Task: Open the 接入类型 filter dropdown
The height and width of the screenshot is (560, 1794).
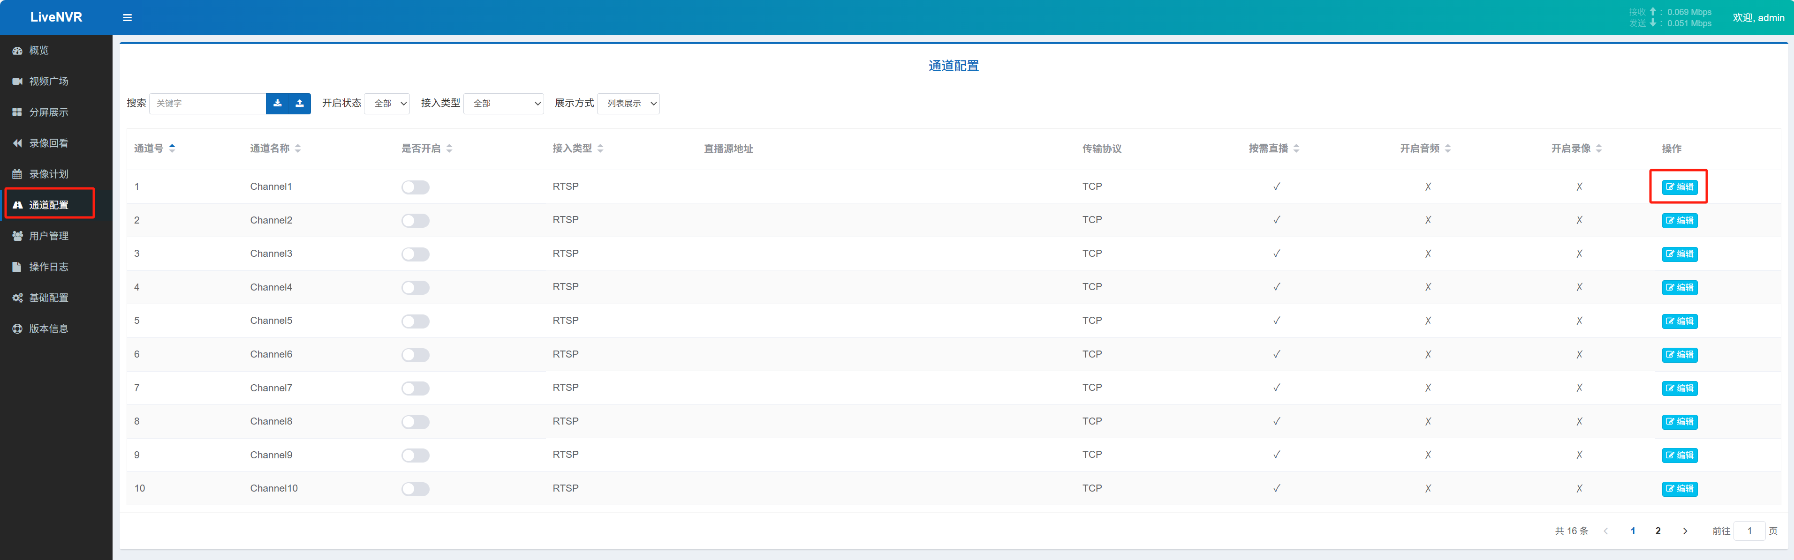Action: pos(504,103)
